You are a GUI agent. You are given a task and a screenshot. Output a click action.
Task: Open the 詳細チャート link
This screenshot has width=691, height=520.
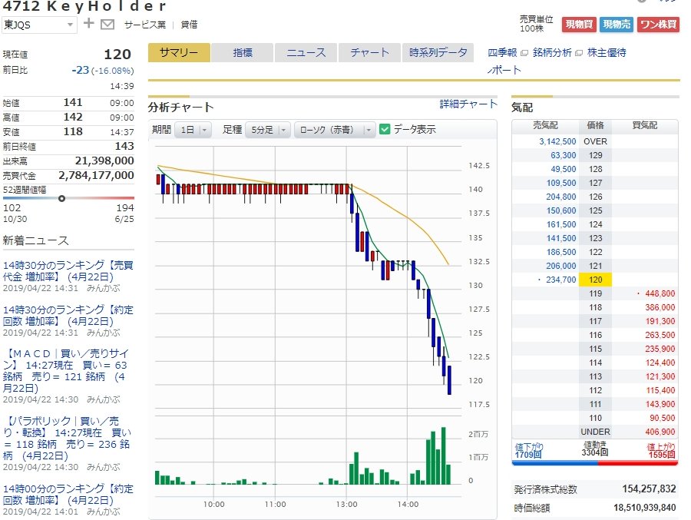pyautogui.click(x=468, y=104)
